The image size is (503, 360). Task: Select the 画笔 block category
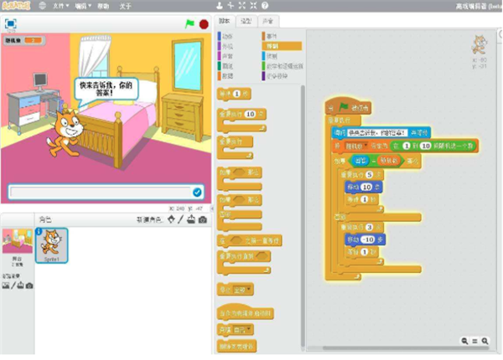[x=226, y=66]
